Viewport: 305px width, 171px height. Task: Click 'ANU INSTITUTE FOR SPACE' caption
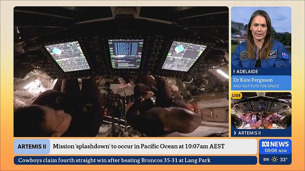[x=256, y=86]
